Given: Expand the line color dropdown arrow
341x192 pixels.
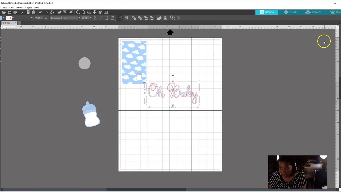Looking at the screenshot, I should pos(13,18).
